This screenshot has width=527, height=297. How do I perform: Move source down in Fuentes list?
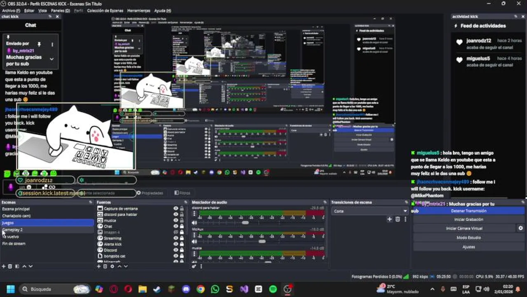126,266
